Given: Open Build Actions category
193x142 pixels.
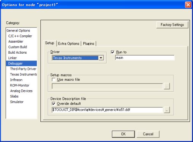Looking at the screenshot, I should pos(18,53).
